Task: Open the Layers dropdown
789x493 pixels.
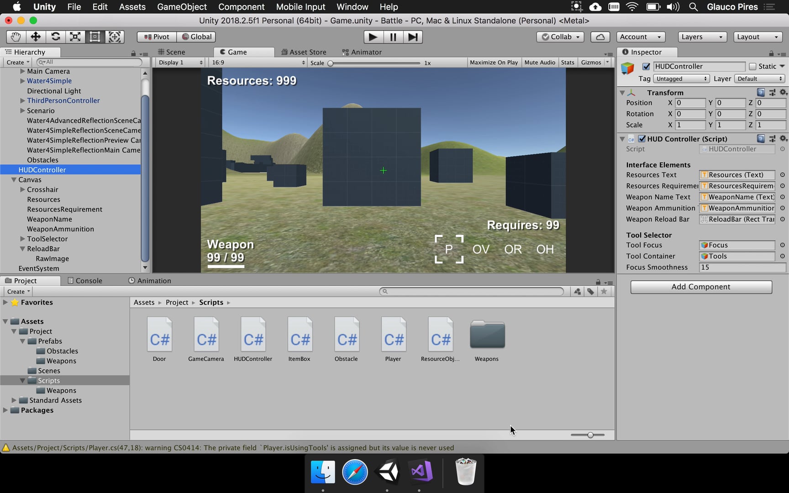Action: pyautogui.click(x=701, y=37)
